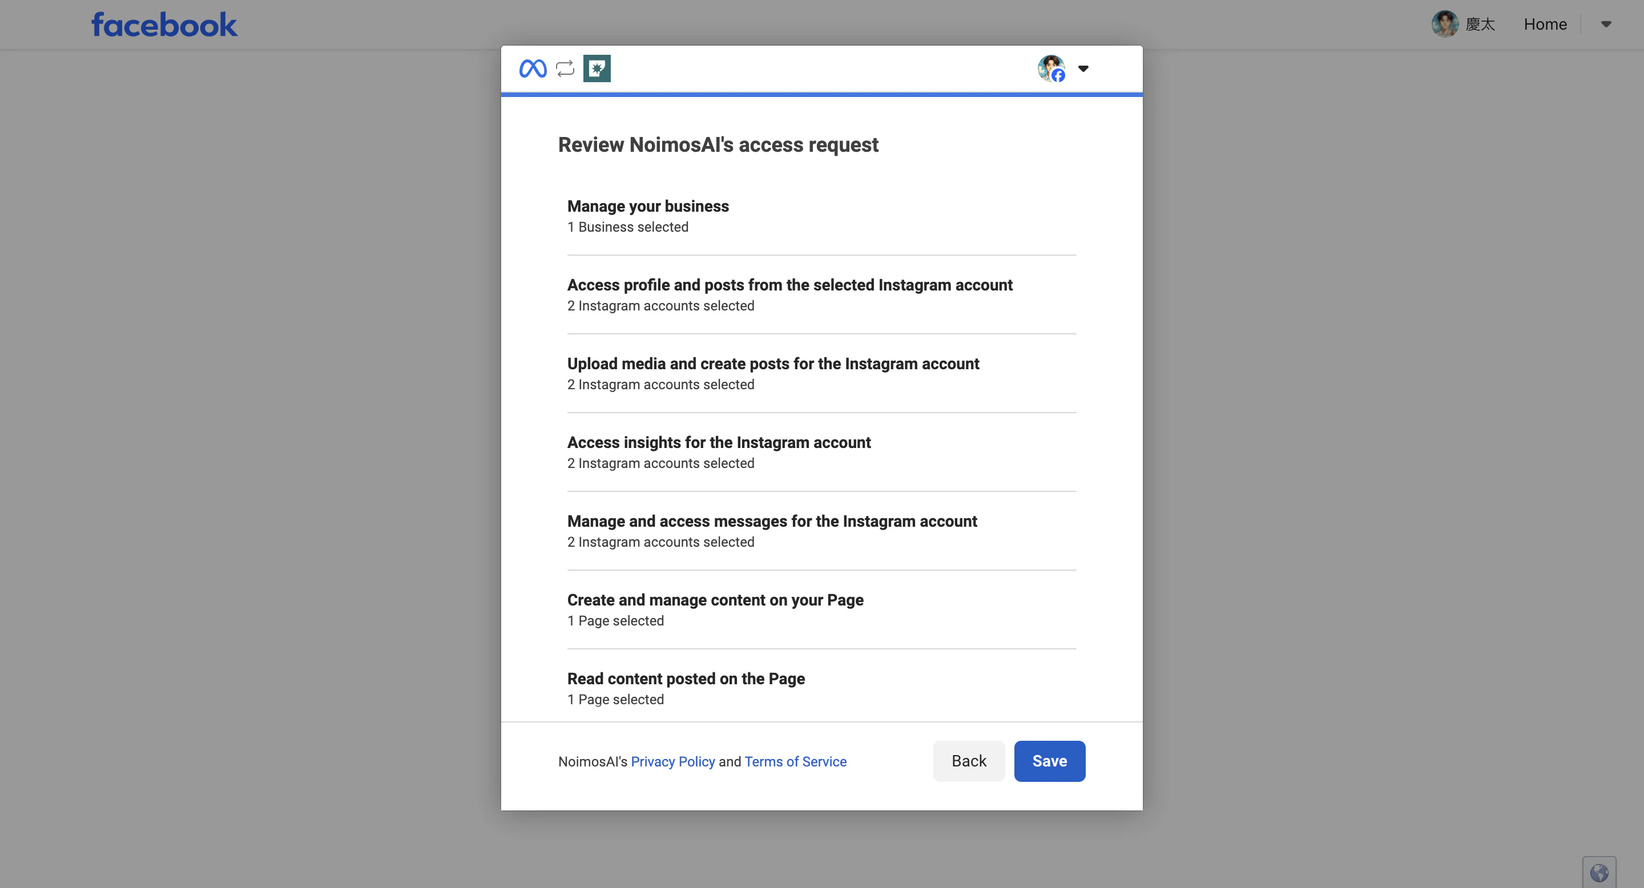Click the Read content posted on the Page row
Screen dimensions: 1644x888
click(x=686, y=678)
